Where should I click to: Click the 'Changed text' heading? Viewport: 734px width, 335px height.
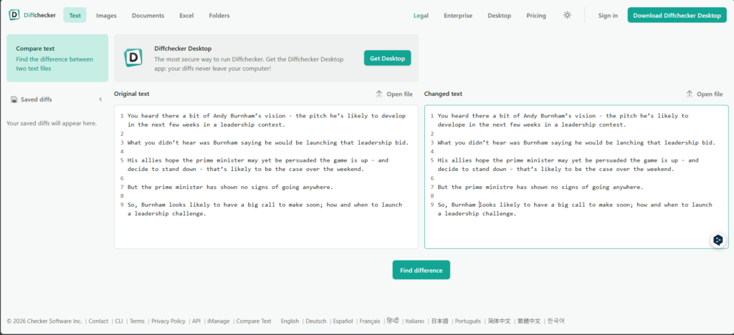[443, 94]
